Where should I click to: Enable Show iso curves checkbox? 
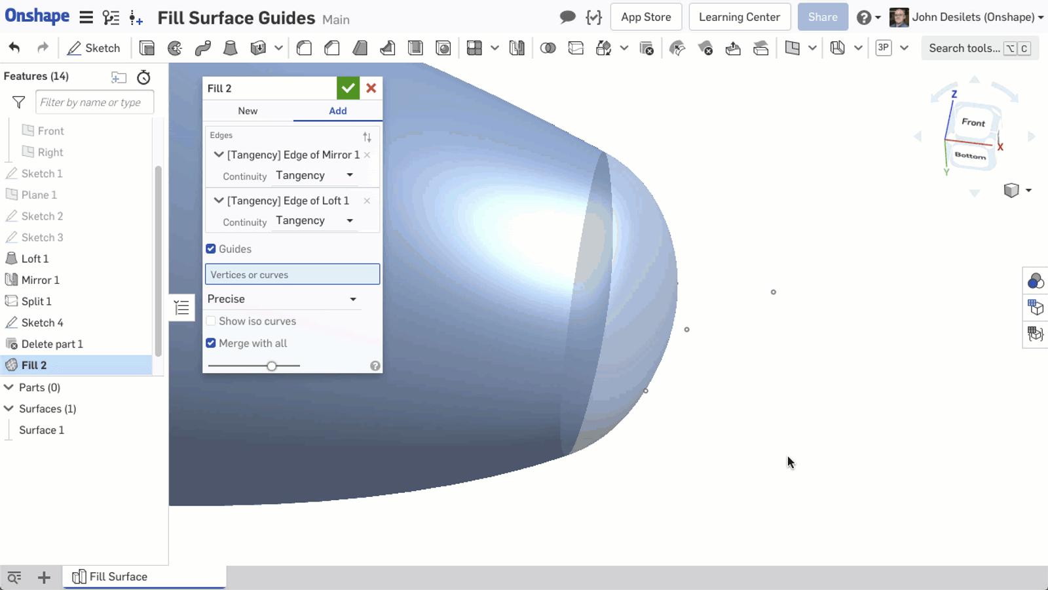211,321
